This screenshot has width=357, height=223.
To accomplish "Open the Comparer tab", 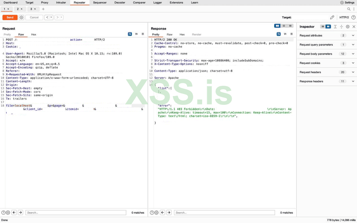I will 139,3.
